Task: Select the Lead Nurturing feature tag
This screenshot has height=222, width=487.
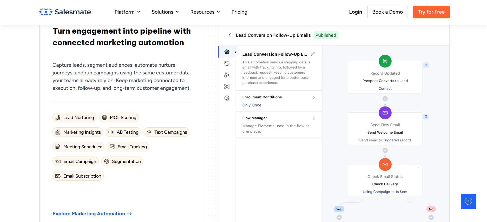Action: pyautogui.click(x=75, y=118)
